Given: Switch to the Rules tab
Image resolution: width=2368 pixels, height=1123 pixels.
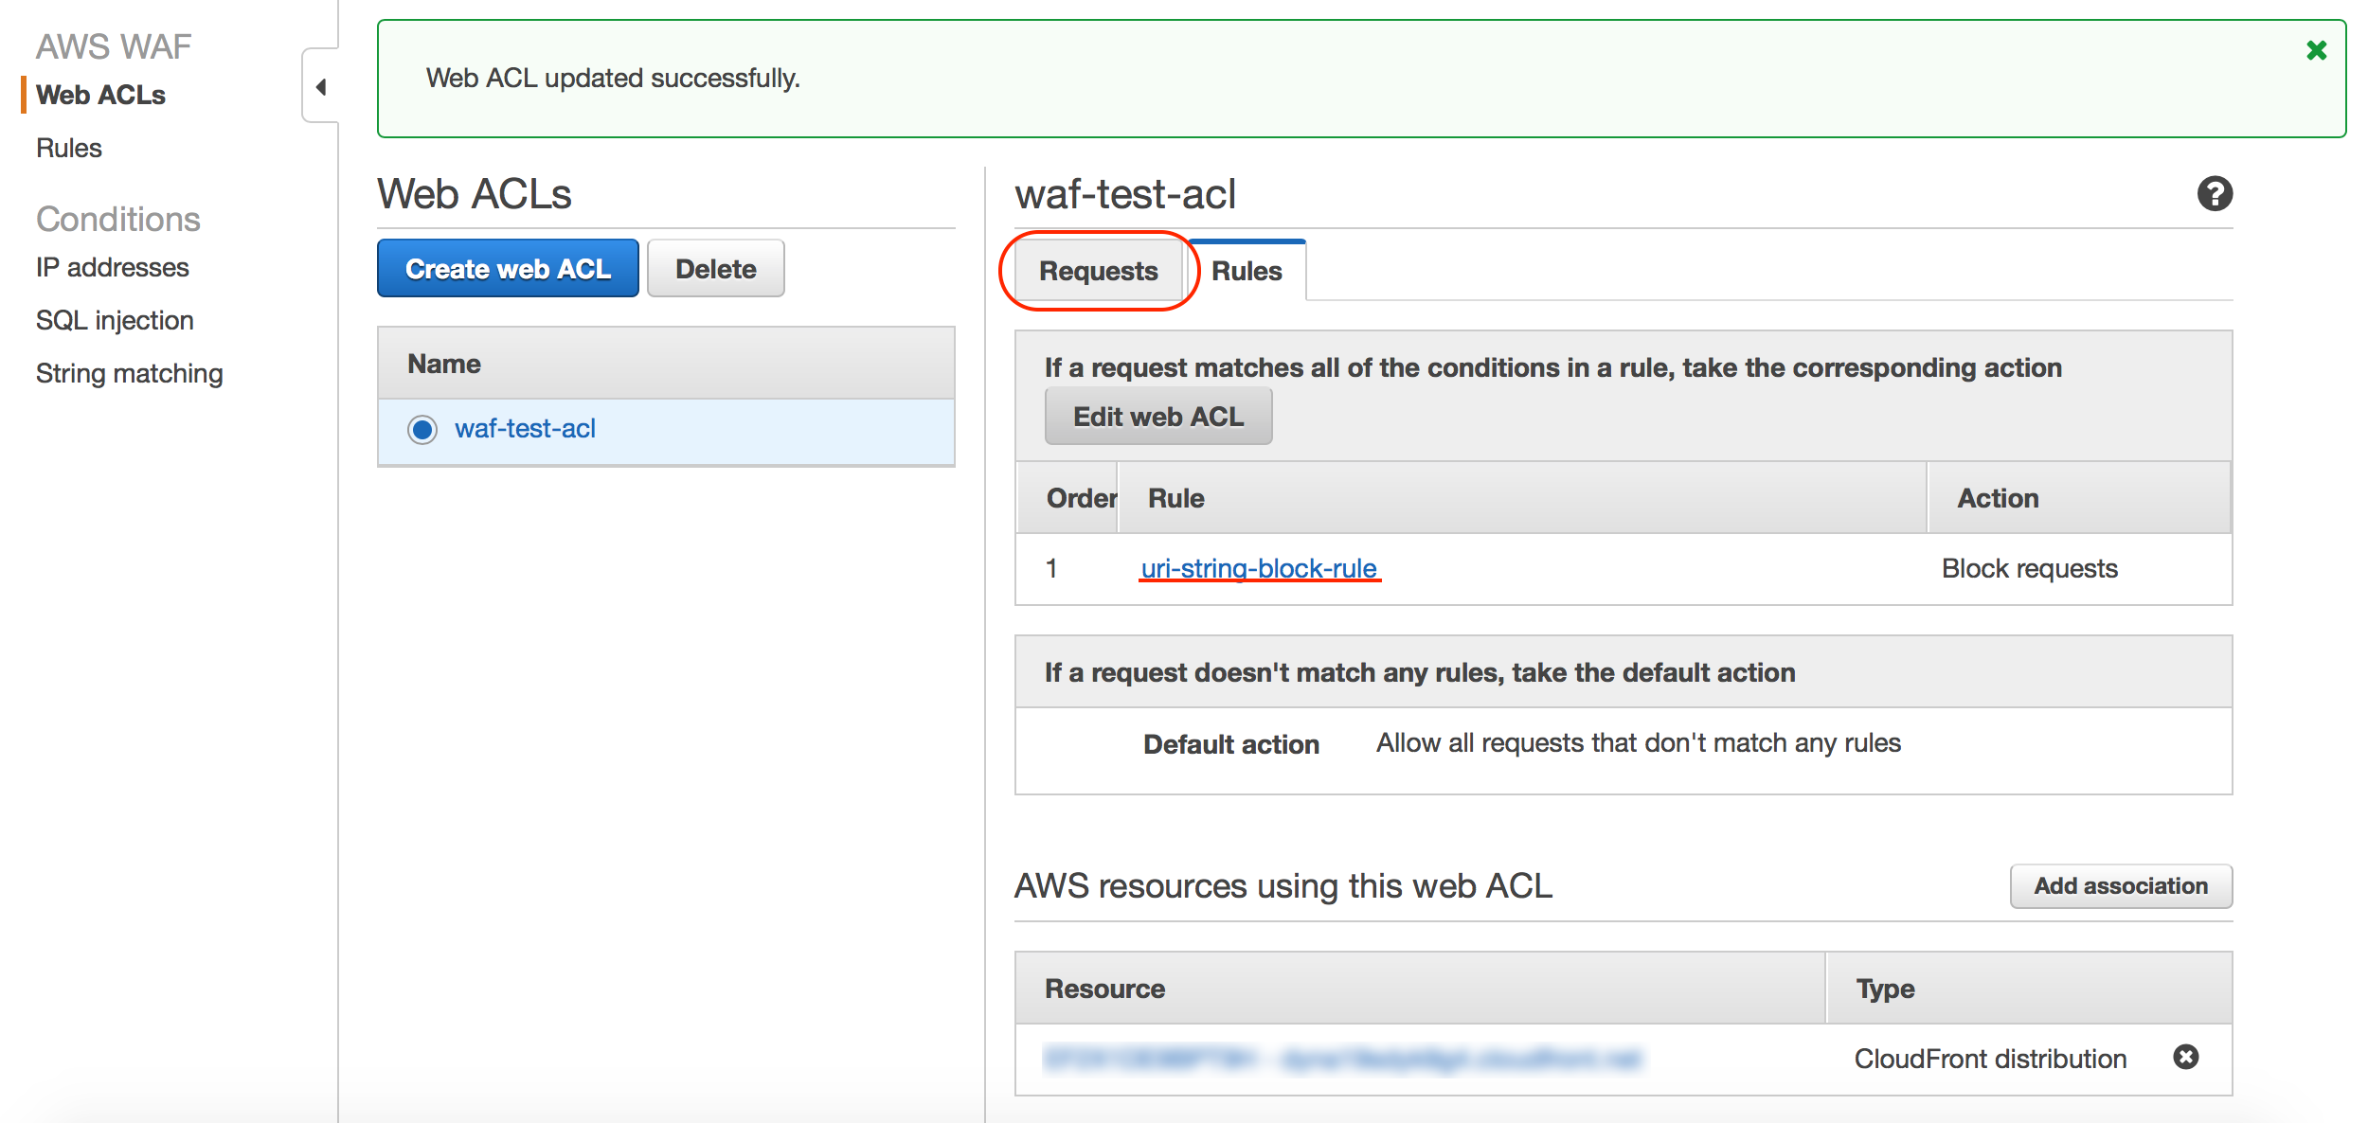Looking at the screenshot, I should pyautogui.click(x=1246, y=271).
